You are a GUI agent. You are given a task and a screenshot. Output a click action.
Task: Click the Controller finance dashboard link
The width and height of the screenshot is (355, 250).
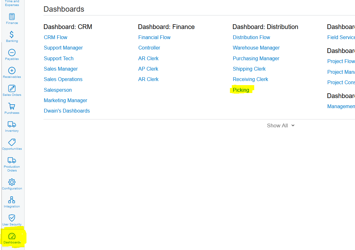point(149,48)
